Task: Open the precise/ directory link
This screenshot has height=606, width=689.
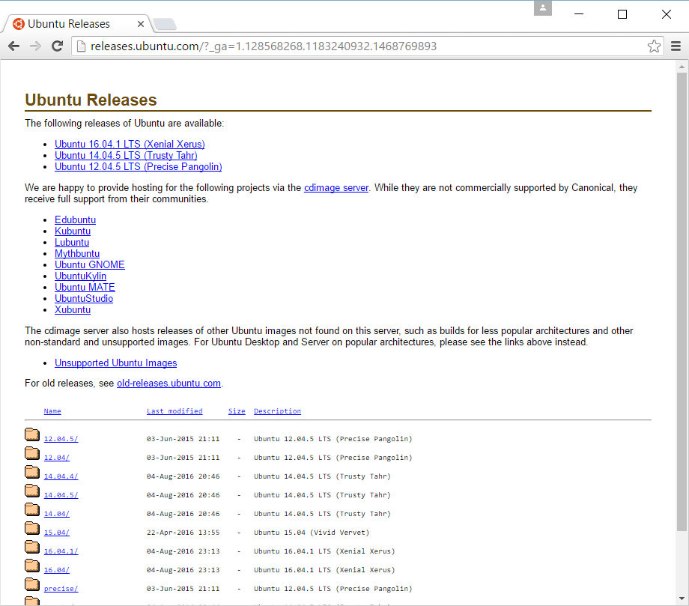Action: click(x=61, y=589)
